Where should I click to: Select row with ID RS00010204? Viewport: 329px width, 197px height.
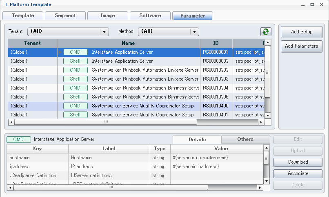(136, 88)
